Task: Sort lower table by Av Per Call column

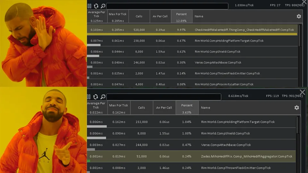Action: tap(164, 108)
